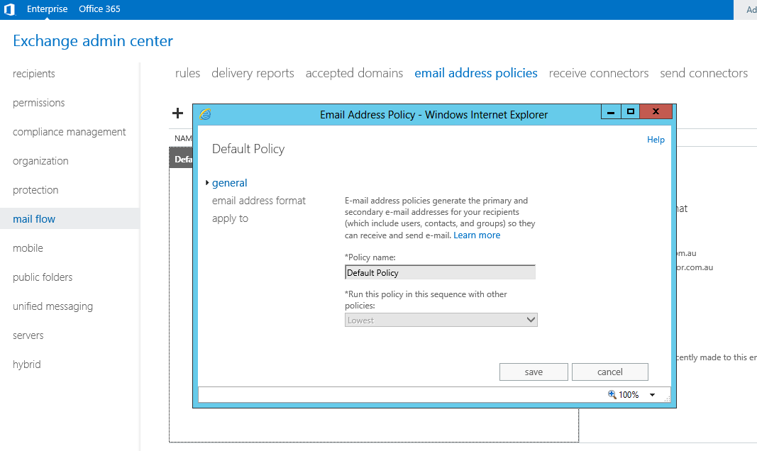Open the Office 365 tab in header

click(x=99, y=9)
